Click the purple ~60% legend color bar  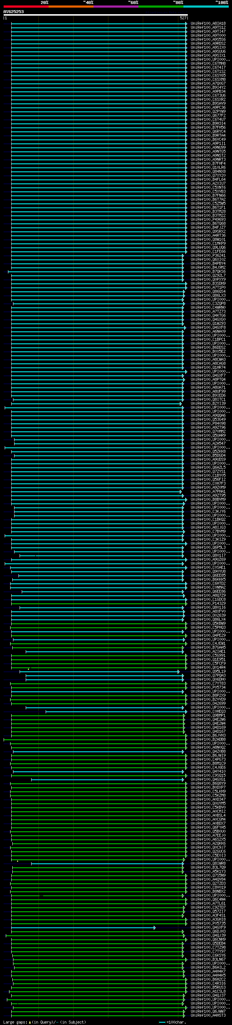[116, 7]
